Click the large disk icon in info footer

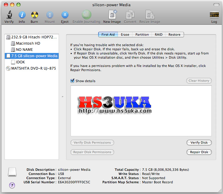coord(12,172)
